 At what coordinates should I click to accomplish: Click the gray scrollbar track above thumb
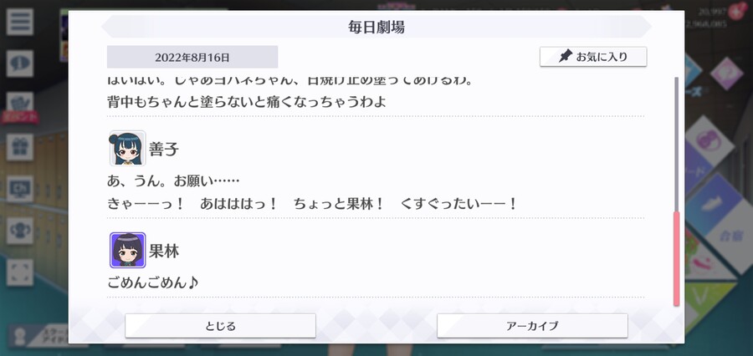677,144
